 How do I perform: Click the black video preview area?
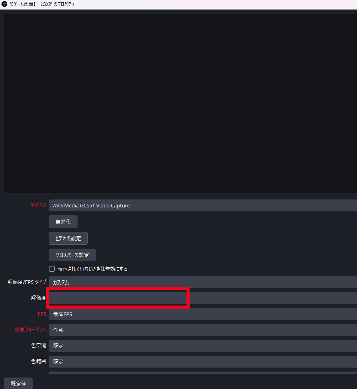180,103
